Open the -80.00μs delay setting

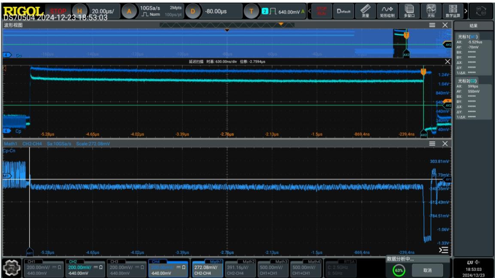tap(216, 11)
